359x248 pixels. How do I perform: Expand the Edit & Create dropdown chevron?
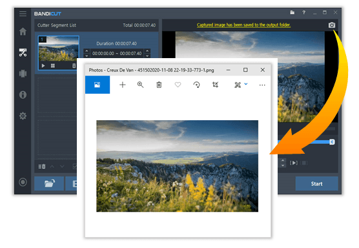(246, 84)
